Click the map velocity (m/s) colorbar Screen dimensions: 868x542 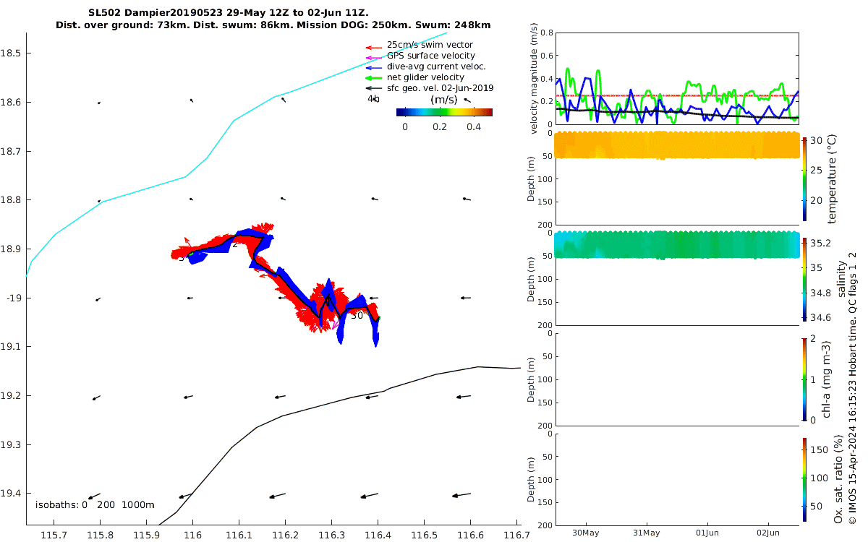point(444,112)
